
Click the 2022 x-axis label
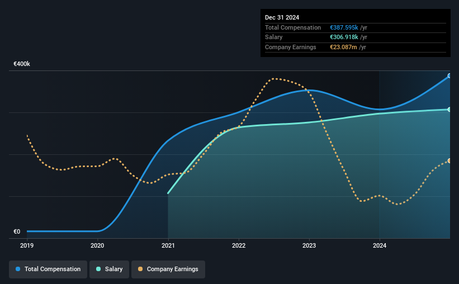[239, 245]
